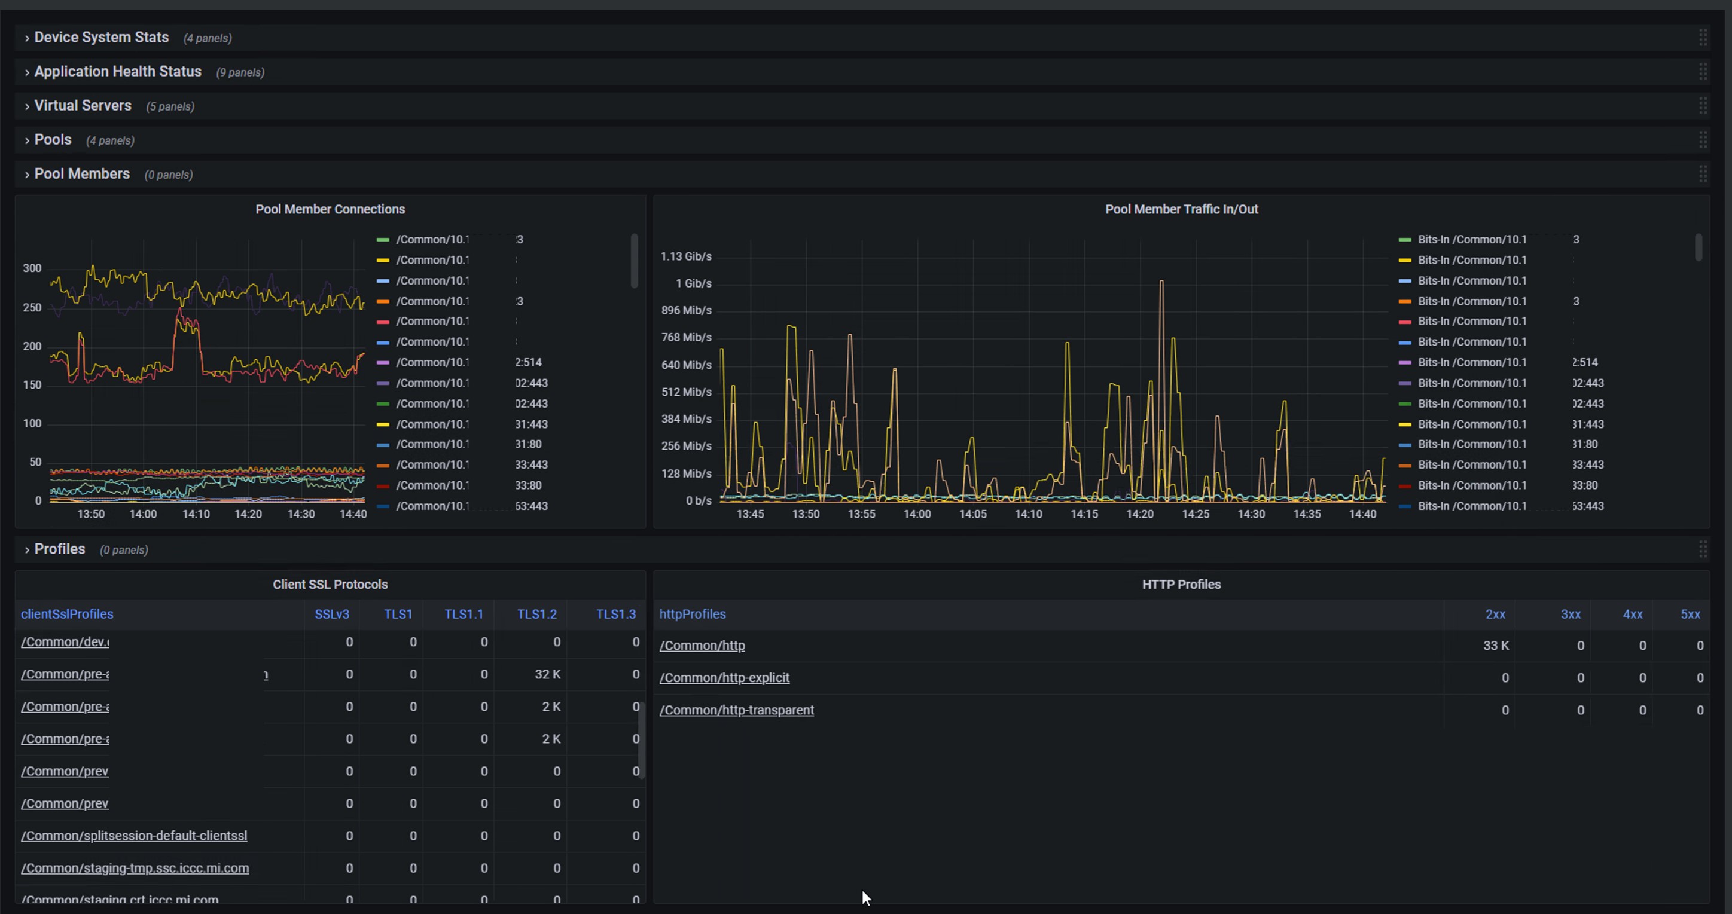Click the Pool Members row drag handle
This screenshot has height=914, width=1732.
point(1703,174)
